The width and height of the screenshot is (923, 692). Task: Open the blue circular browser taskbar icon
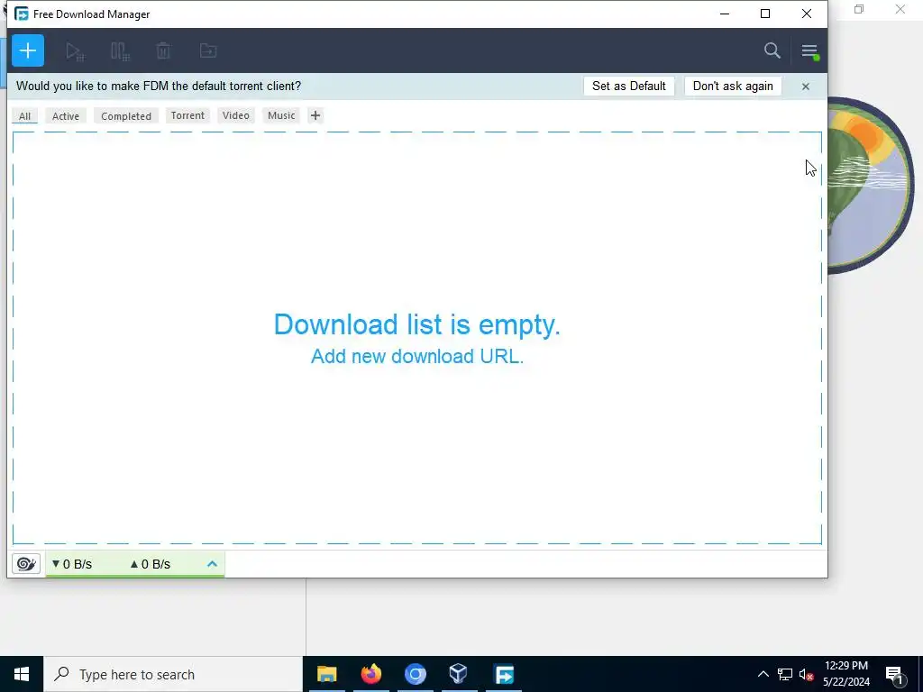coord(415,674)
